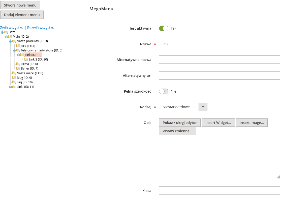Collapse the Nasze produkty tree node
Image resolution: width=281 pixels, height=197 pixels.
[x=10, y=41]
